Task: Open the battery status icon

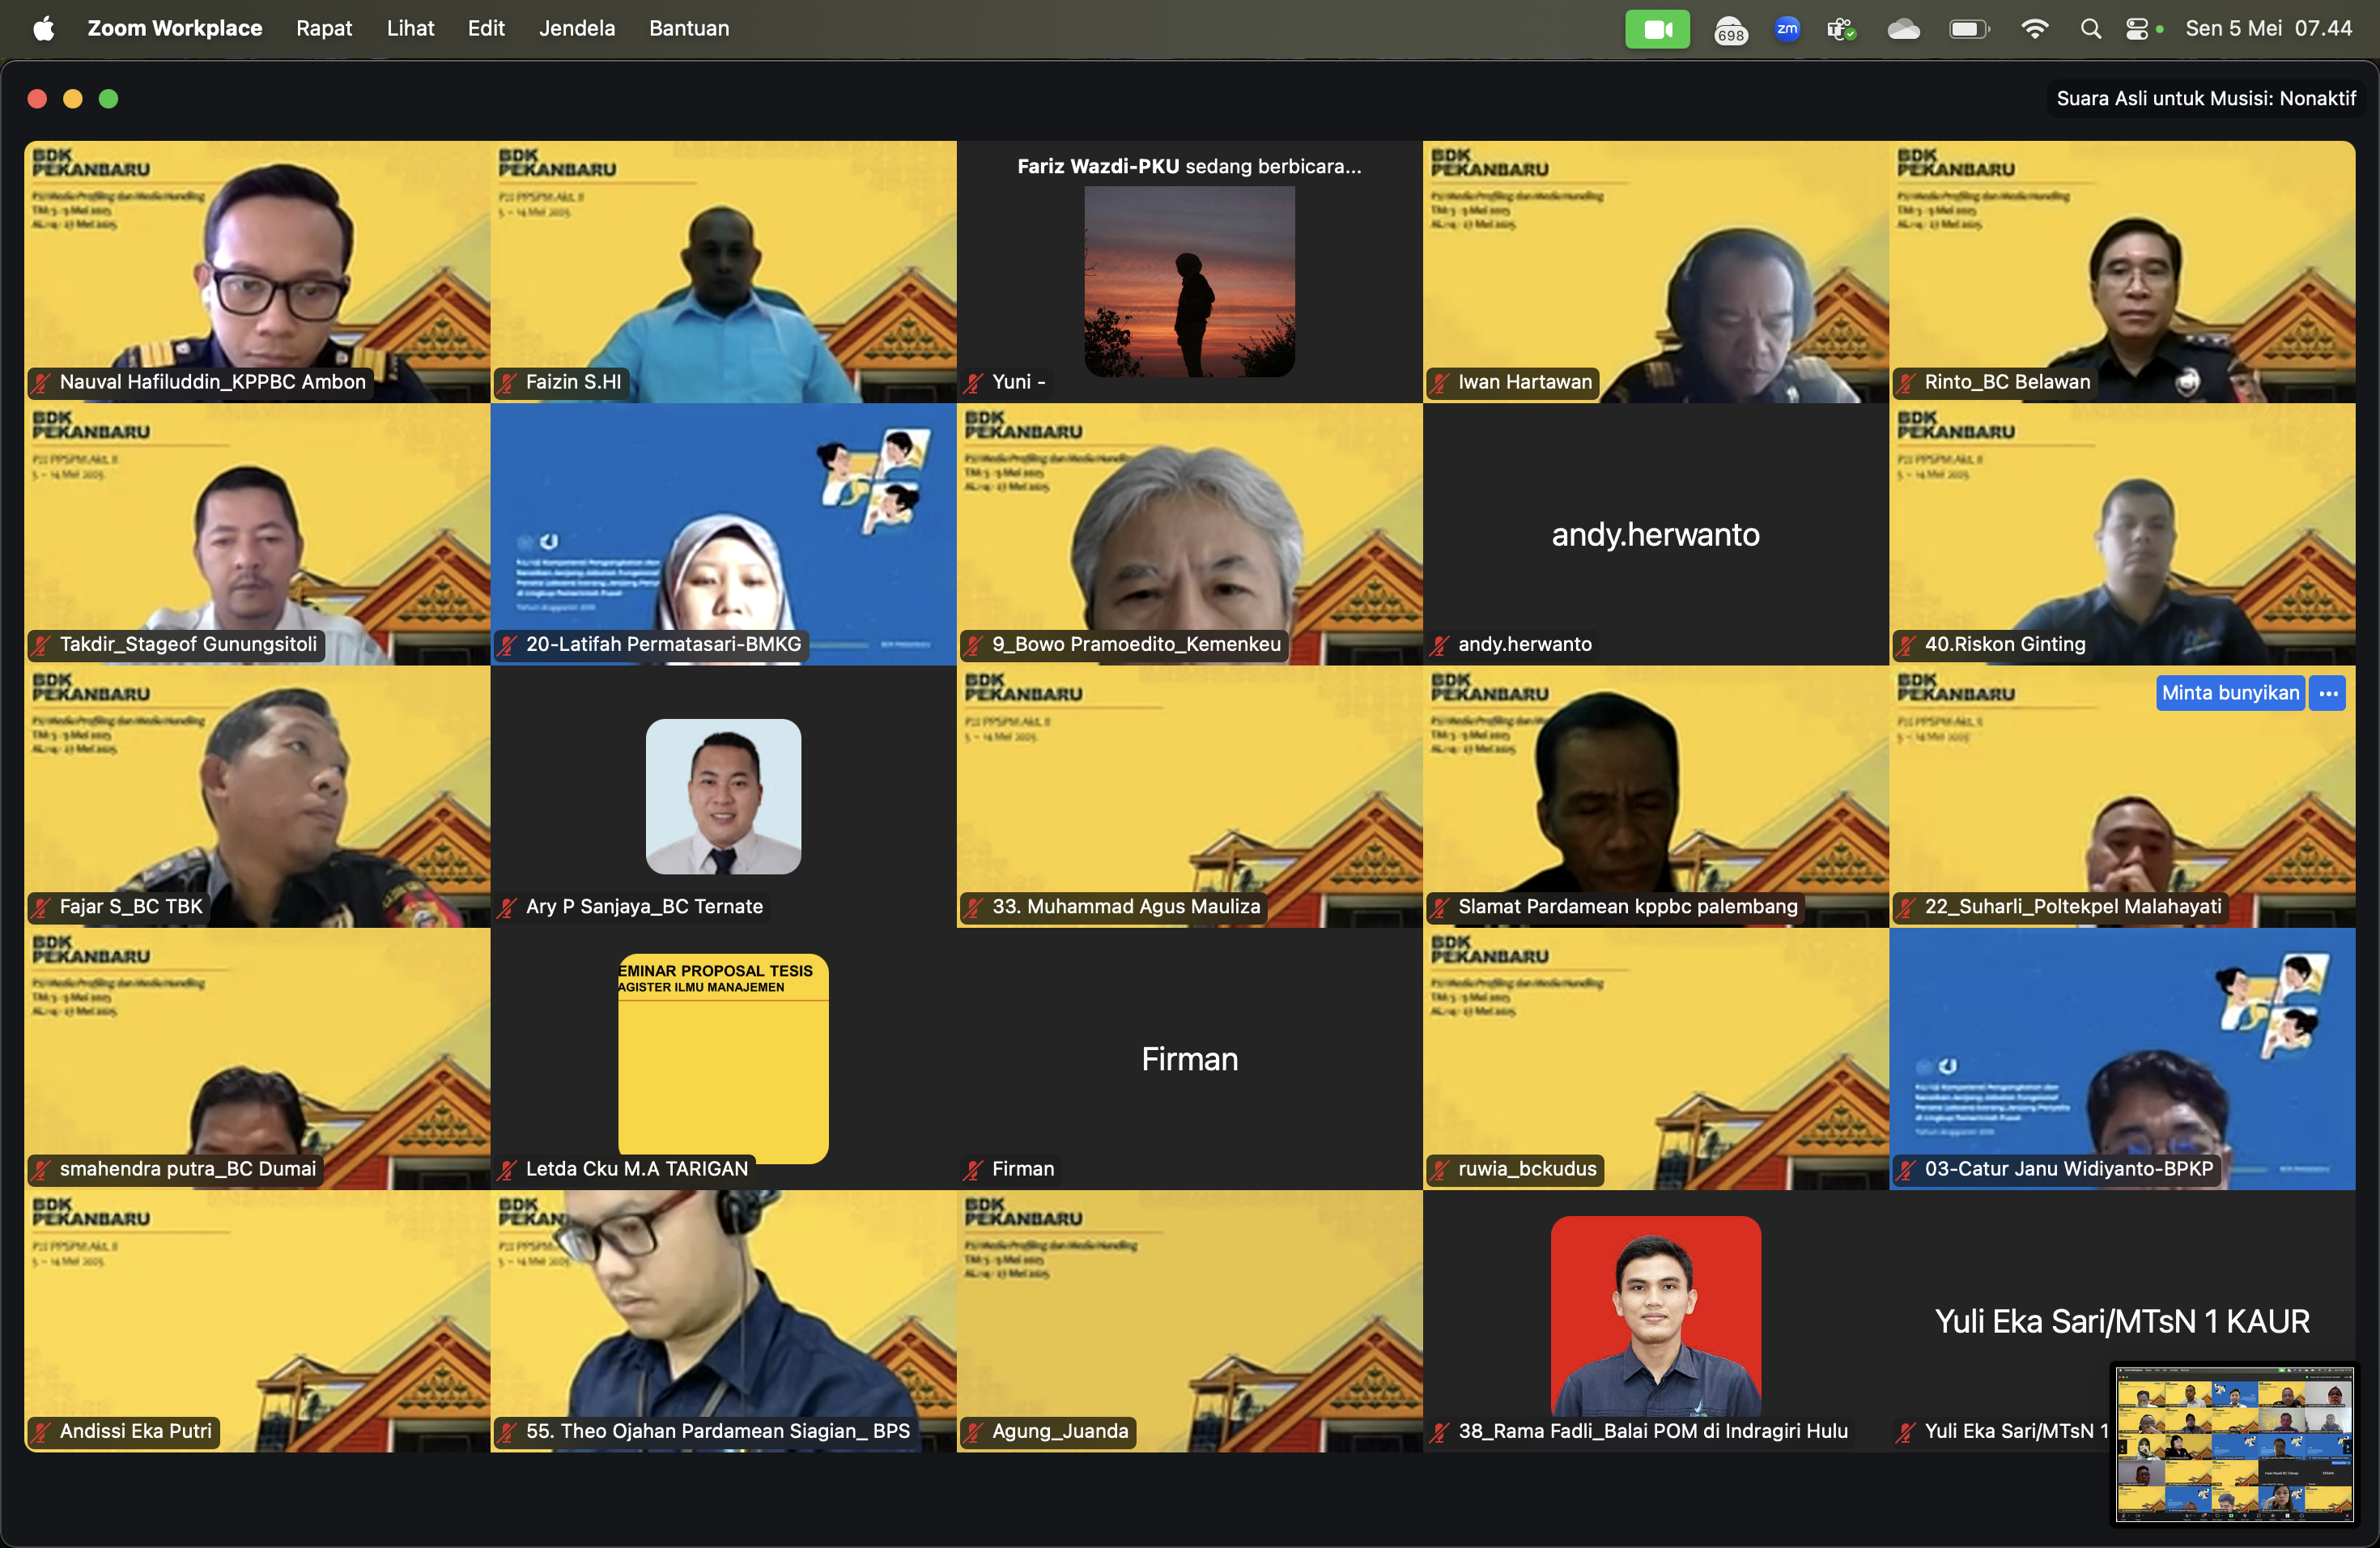Action: (x=1969, y=29)
